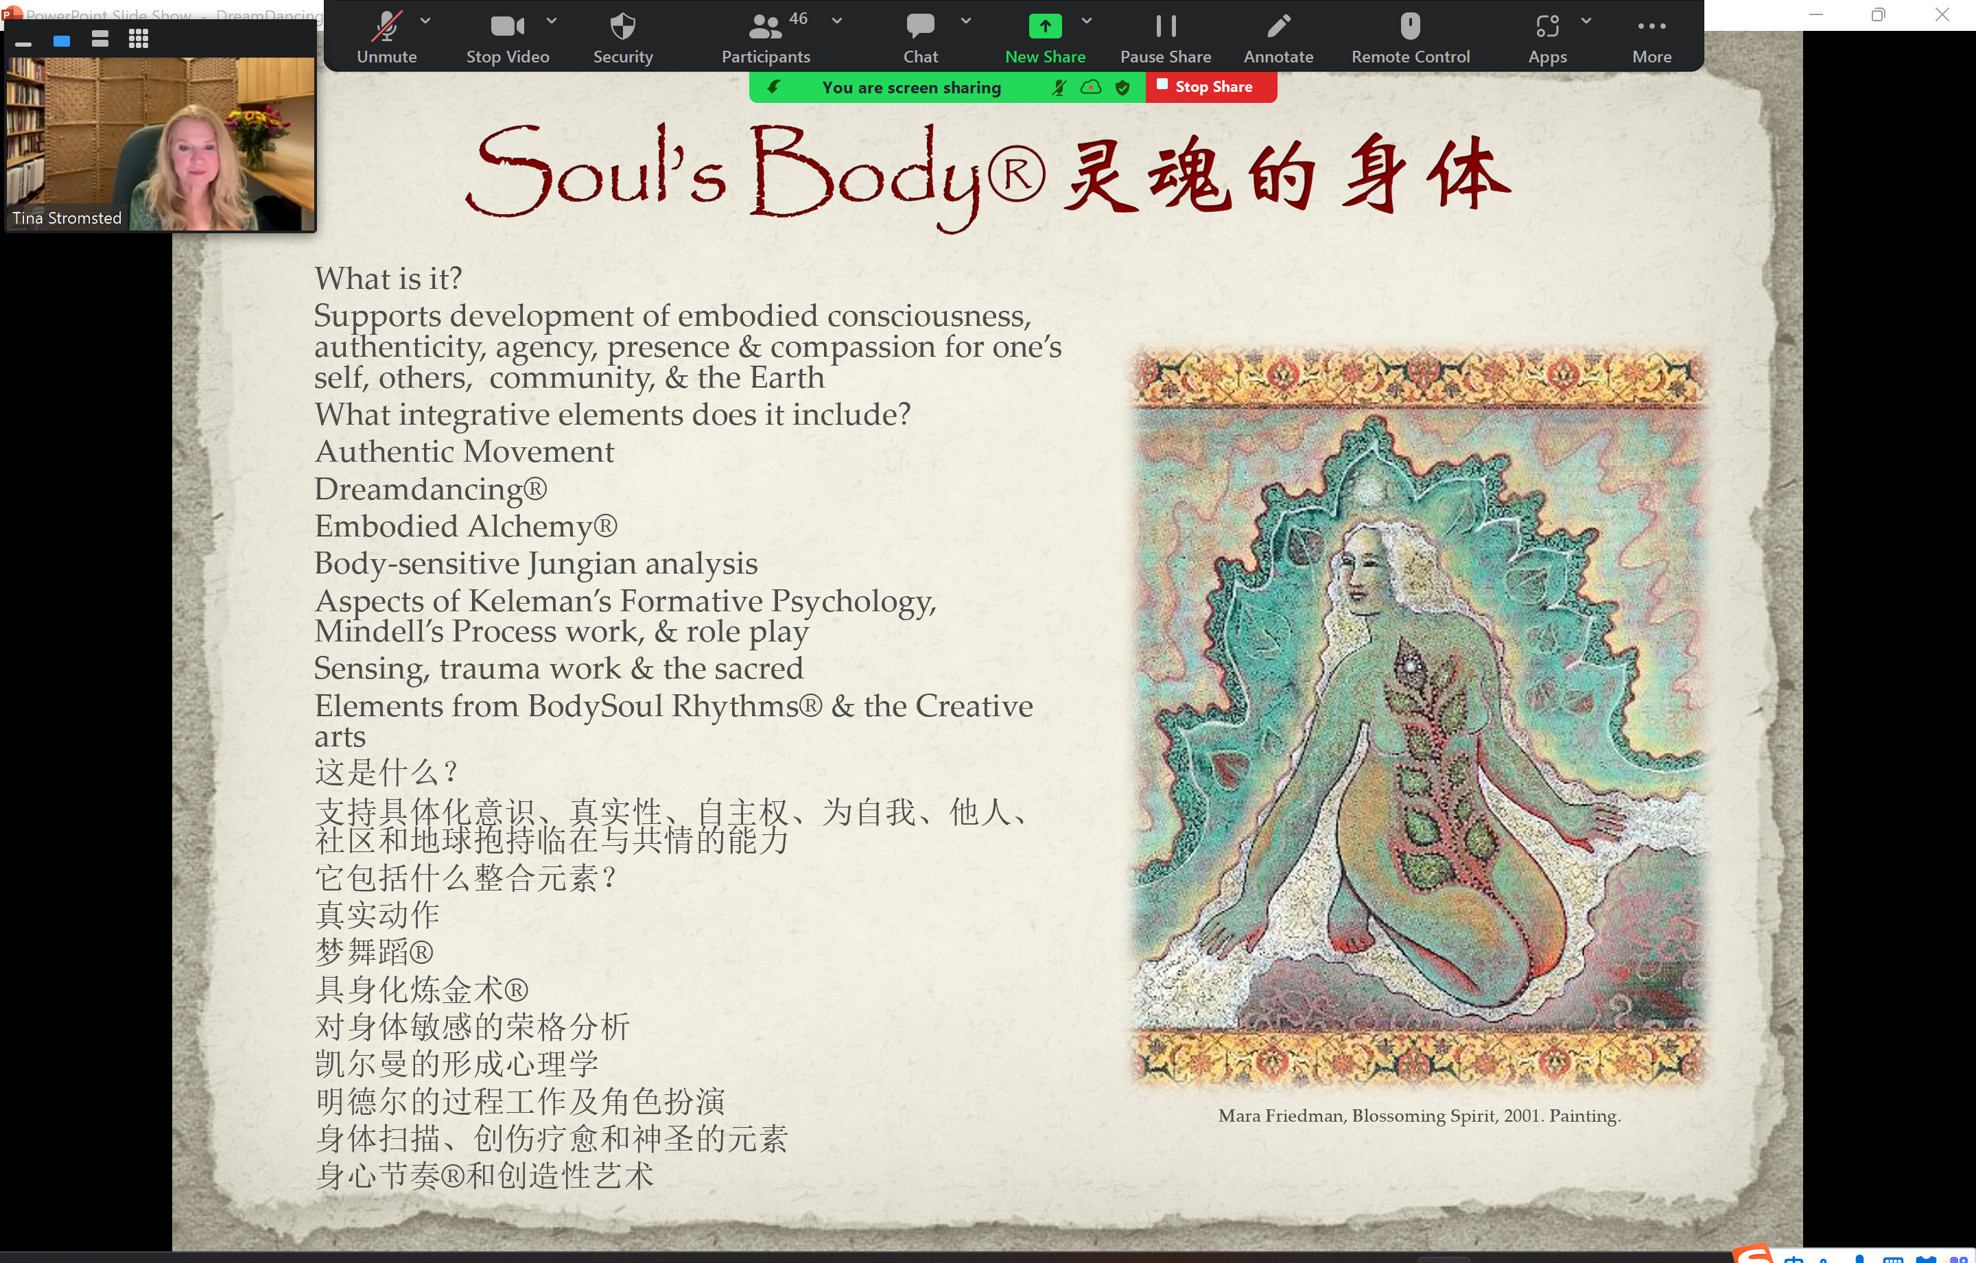Switch to single active speaker thumbnail view
This screenshot has height=1263, width=1976.
click(62, 40)
